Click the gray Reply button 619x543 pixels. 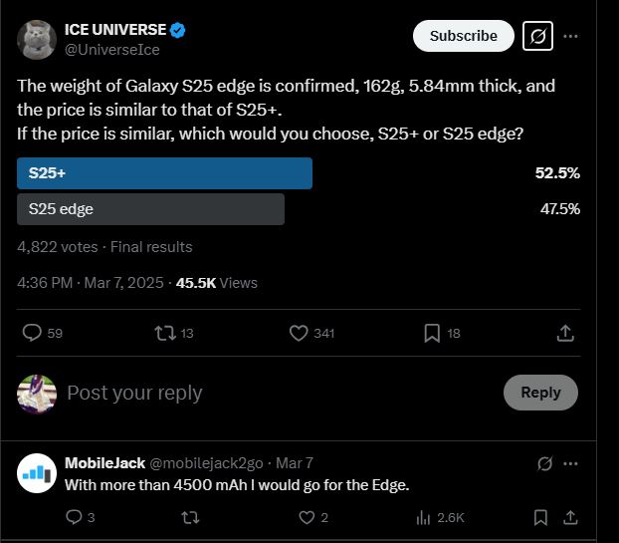pos(540,393)
